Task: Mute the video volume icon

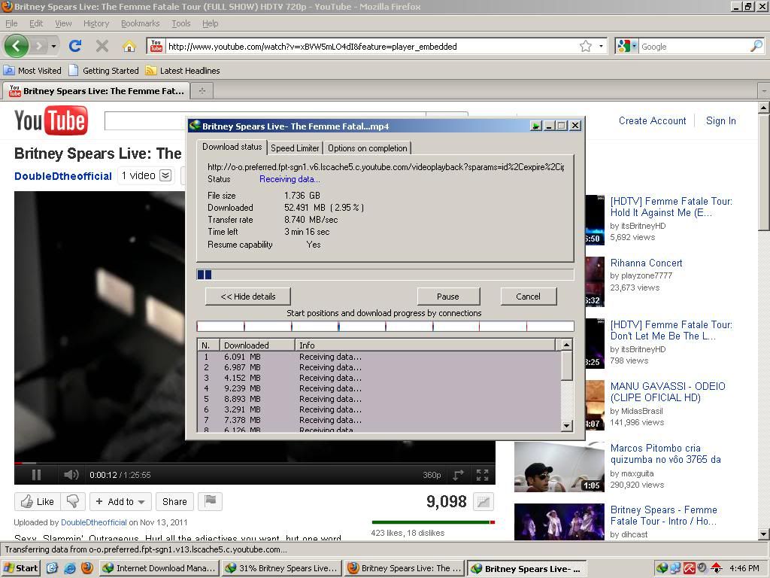Action: (x=71, y=475)
